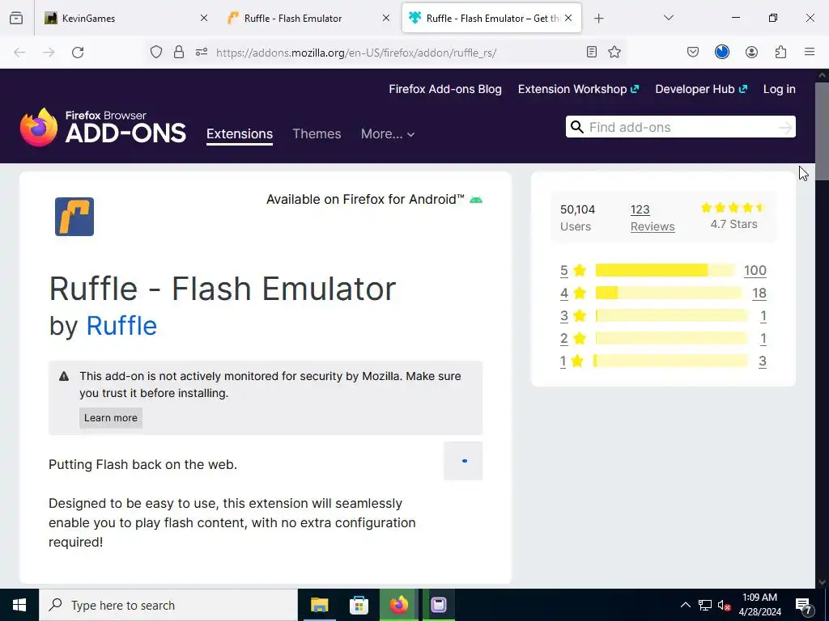Open site permissions icon in address bar

coord(202,52)
